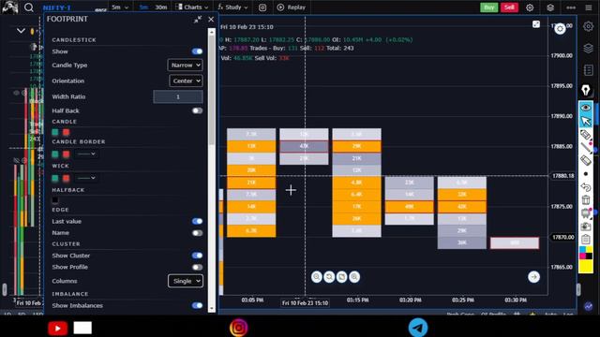Open the symbol search magnifier

[x=29, y=7]
